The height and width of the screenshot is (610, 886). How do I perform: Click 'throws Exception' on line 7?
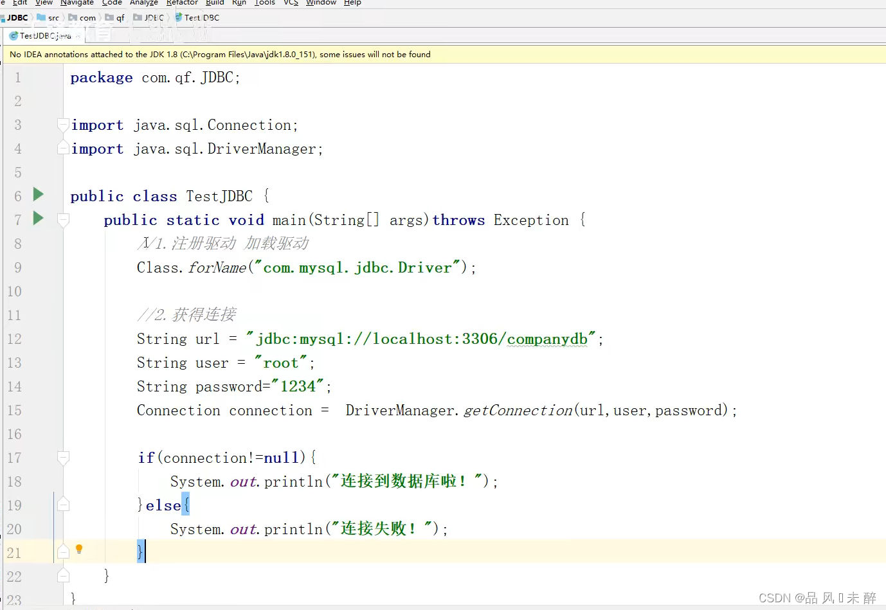(500, 220)
